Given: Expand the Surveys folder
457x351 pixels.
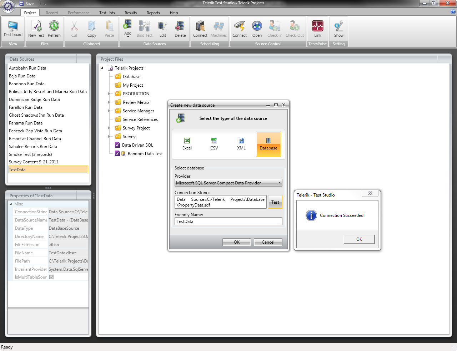Looking at the screenshot, I should point(109,137).
